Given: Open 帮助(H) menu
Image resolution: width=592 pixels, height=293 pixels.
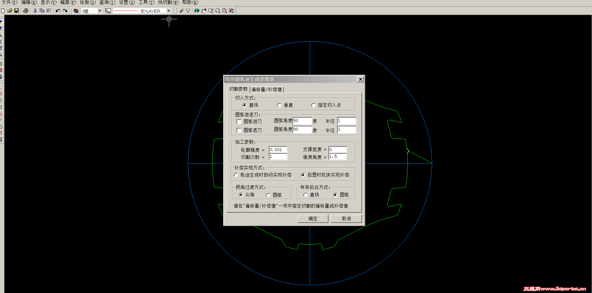Looking at the screenshot, I should pos(190,2).
